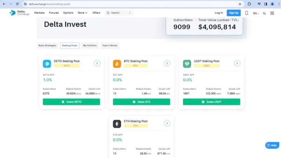
Task: Click the Stake DETO button
Action: (x=72, y=102)
